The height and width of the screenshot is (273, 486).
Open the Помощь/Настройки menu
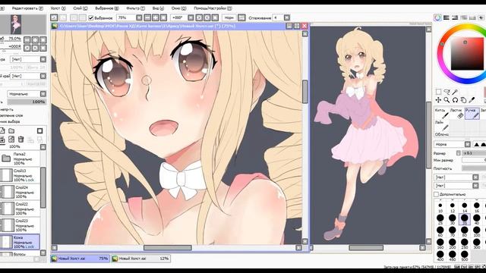click(213, 8)
